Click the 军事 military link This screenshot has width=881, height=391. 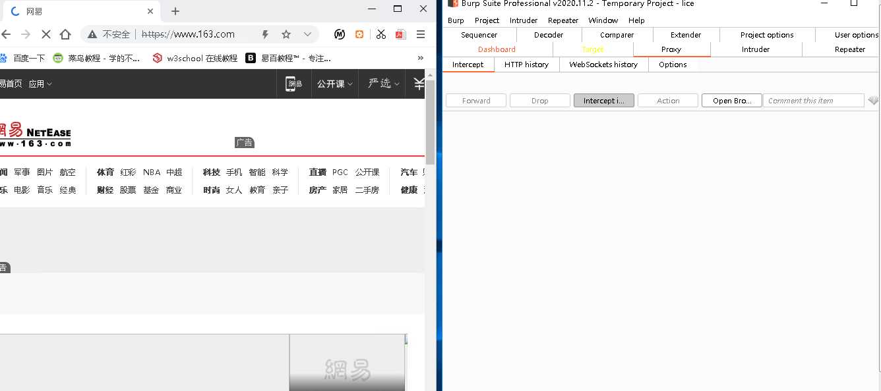pyautogui.click(x=22, y=172)
